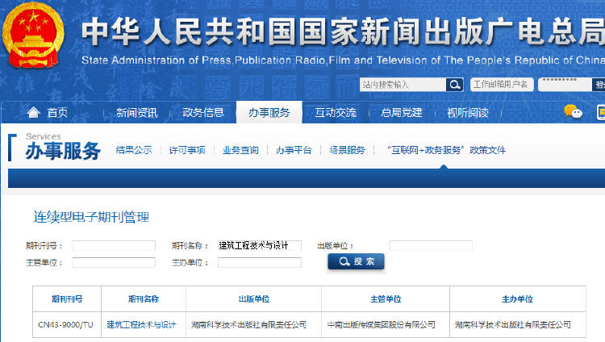Open the 互动交流 menu item

coord(336,113)
